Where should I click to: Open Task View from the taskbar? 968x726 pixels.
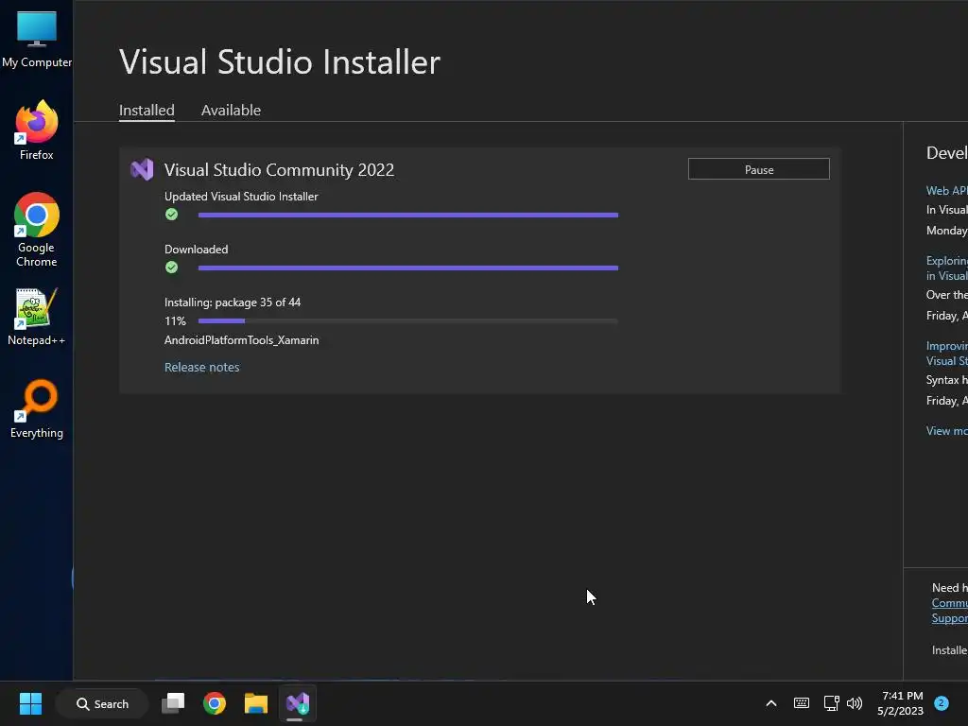pos(173,703)
